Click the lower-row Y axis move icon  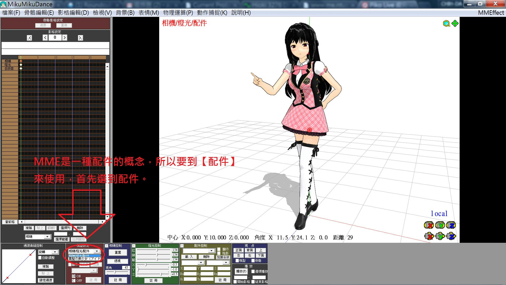coord(440,236)
